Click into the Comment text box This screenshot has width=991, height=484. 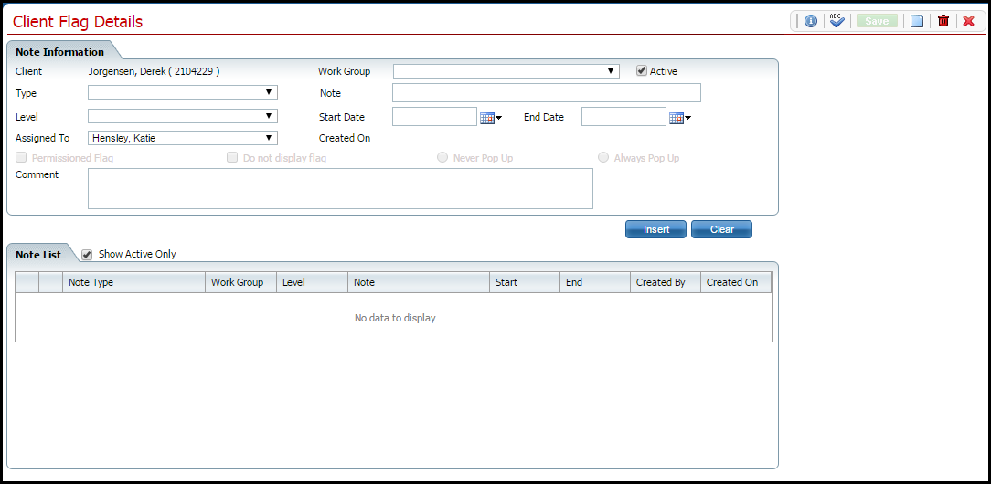tap(340, 188)
